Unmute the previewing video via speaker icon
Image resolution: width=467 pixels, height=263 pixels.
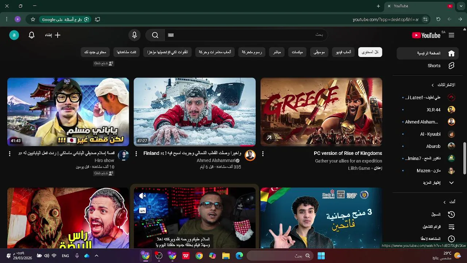(x=143, y=196)
